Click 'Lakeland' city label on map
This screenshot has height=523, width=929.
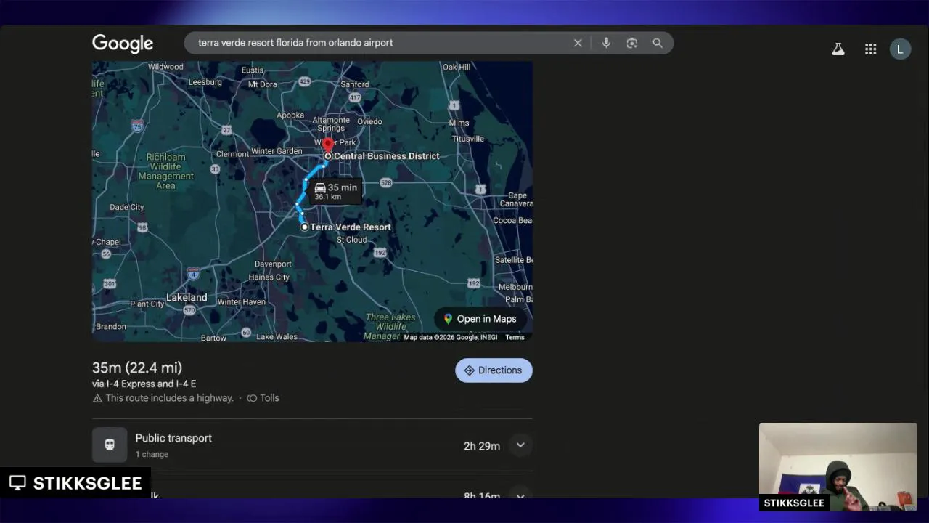187,297
